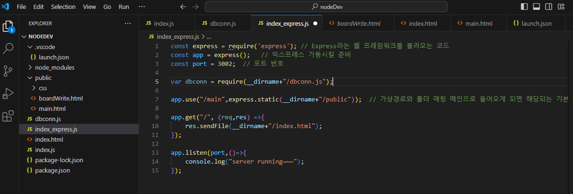The image size is (573, 194).
Task: Click 'app.get' on line 9
Action: [x=184, y=117]
